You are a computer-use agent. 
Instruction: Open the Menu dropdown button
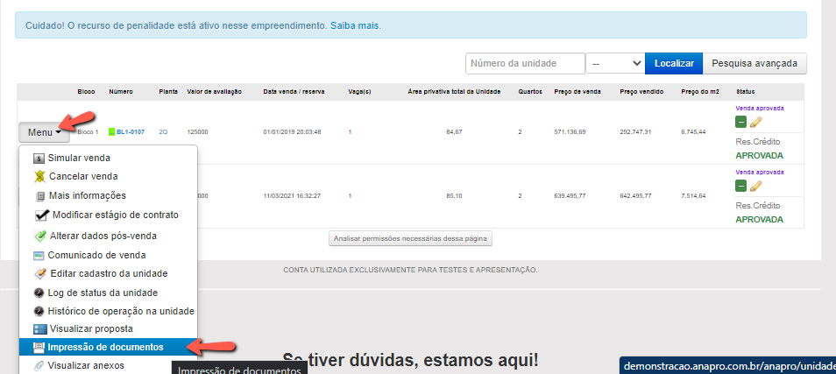(x=44, y=132)
